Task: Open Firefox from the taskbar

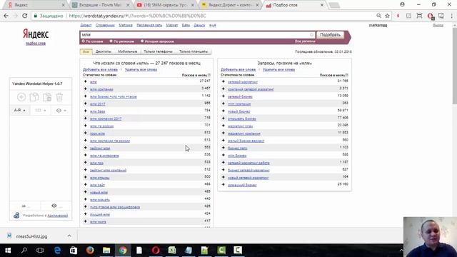Action: (x=90, y=251)
